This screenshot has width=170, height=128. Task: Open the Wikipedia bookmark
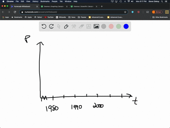61,17
